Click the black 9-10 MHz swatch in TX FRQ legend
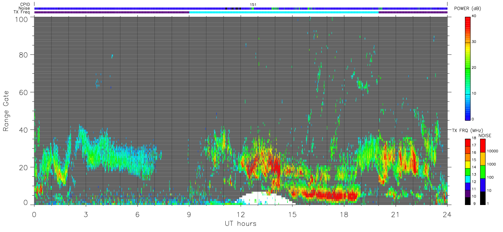 [467, 201]
